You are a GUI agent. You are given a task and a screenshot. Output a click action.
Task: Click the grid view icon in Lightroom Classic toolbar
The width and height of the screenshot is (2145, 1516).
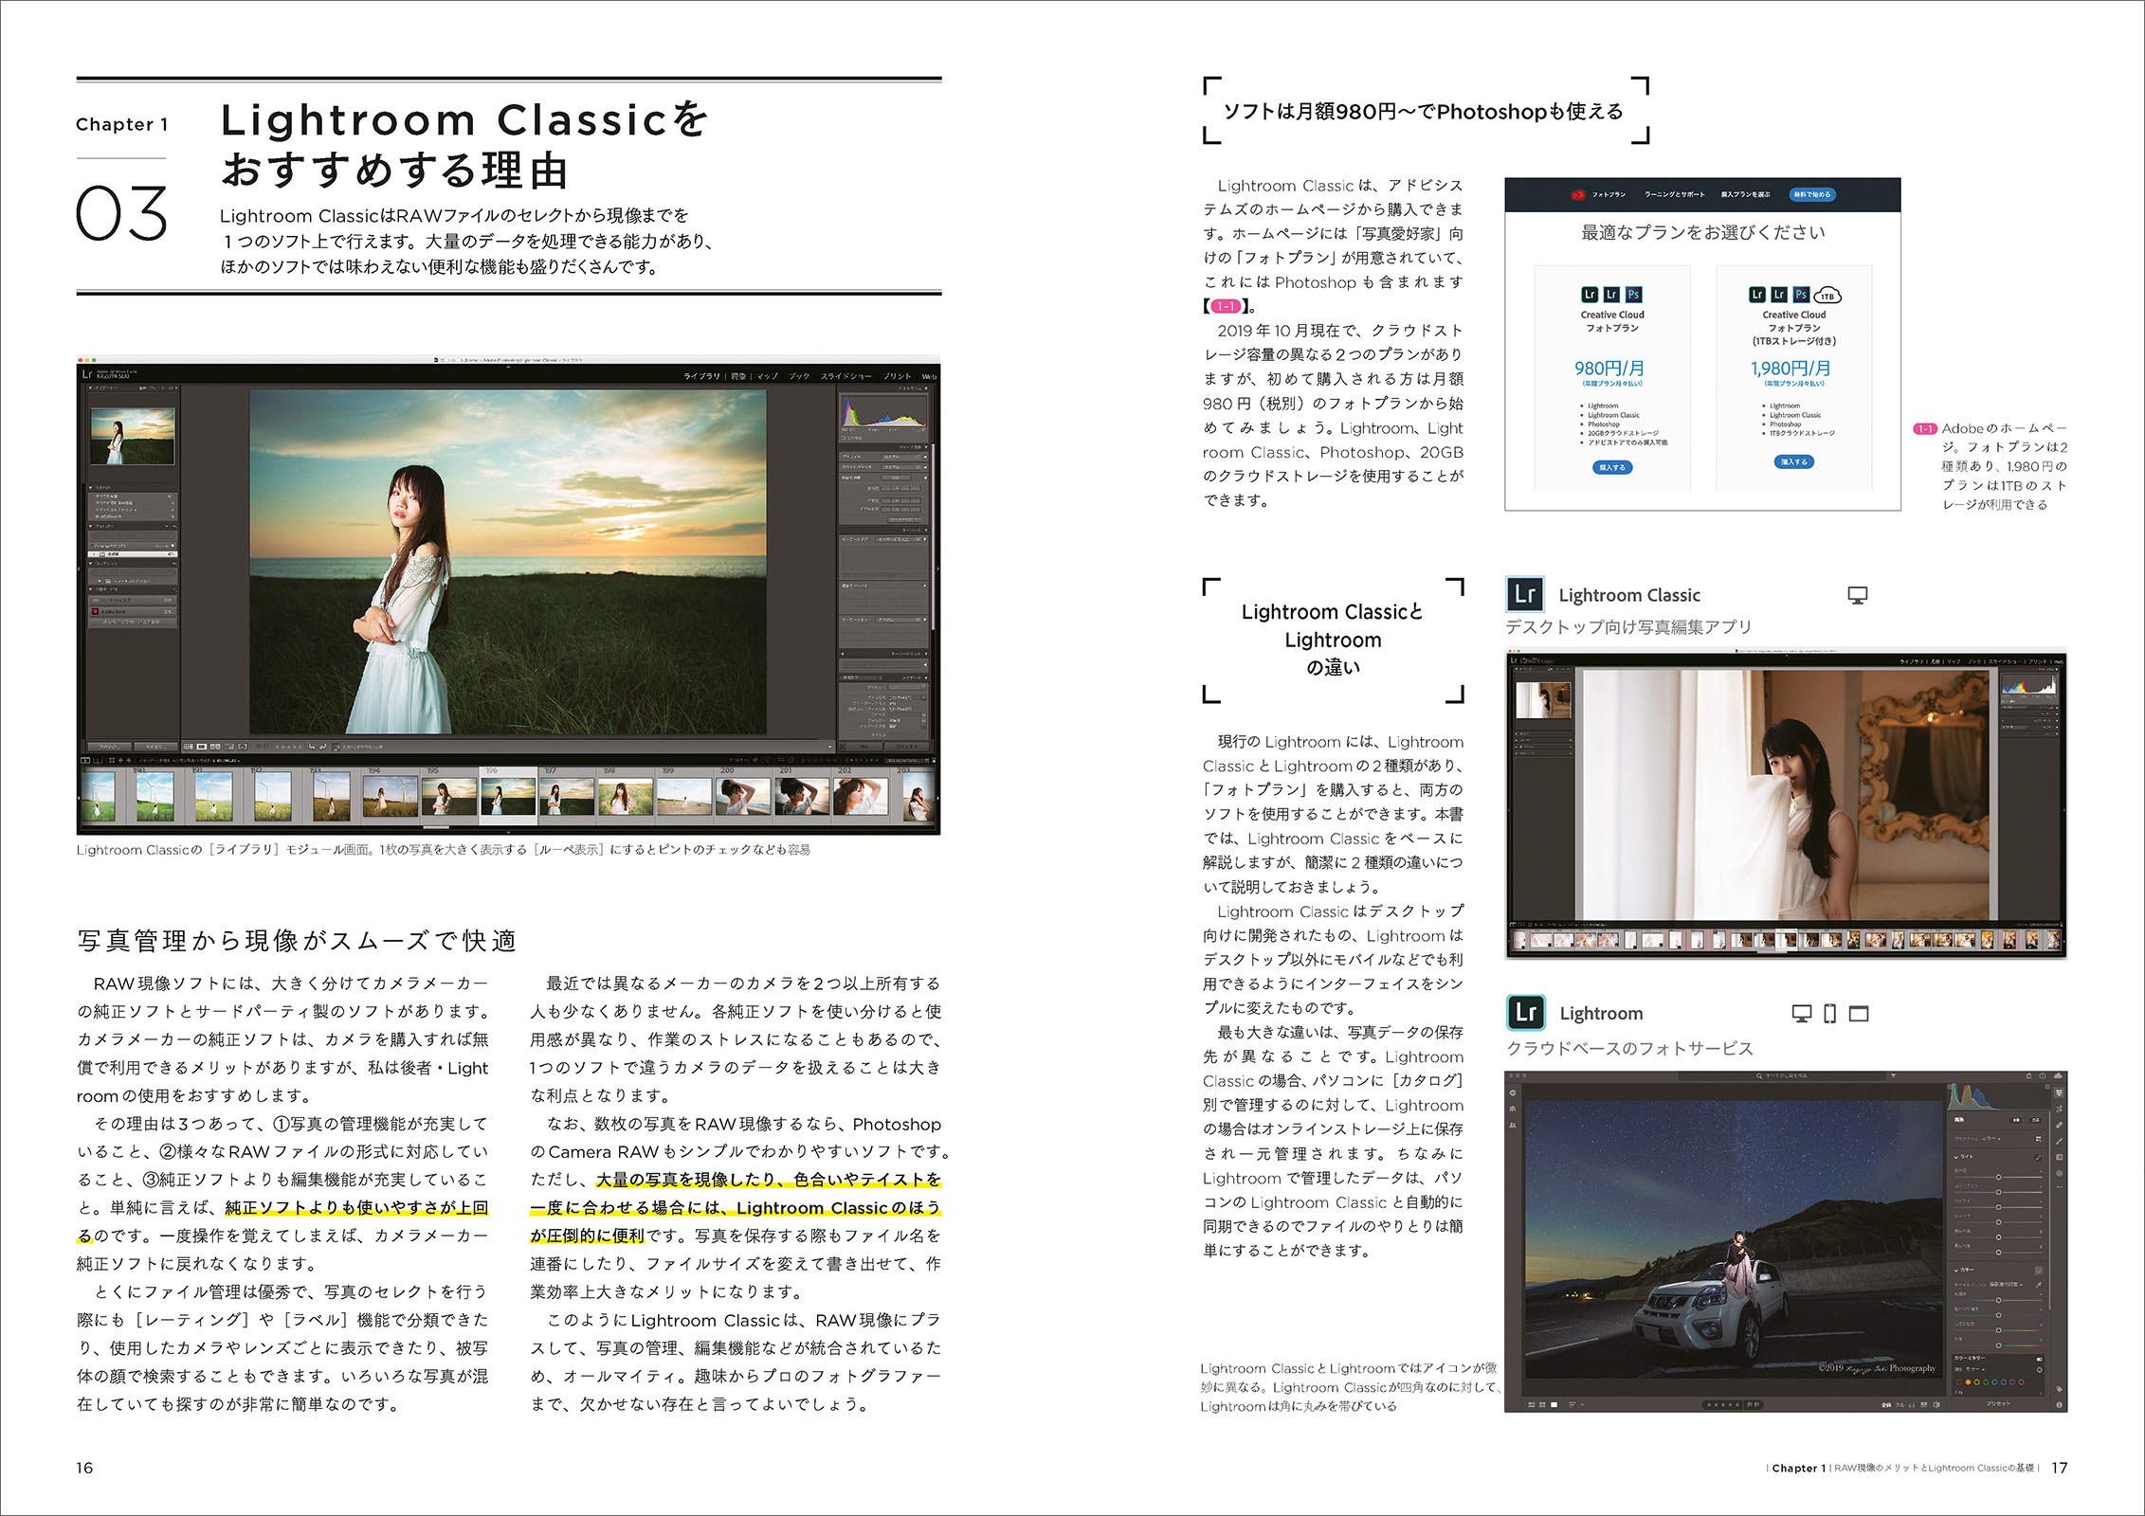click(x=187, y=747)
